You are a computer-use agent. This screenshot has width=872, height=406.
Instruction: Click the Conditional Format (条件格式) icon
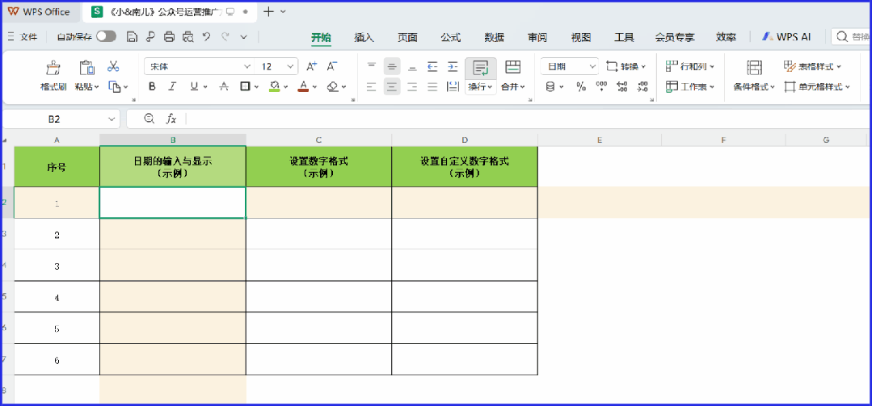[x=754, y=68]
